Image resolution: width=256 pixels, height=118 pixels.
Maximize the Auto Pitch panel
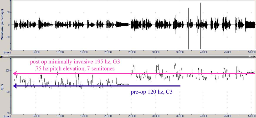click(252, 56)
